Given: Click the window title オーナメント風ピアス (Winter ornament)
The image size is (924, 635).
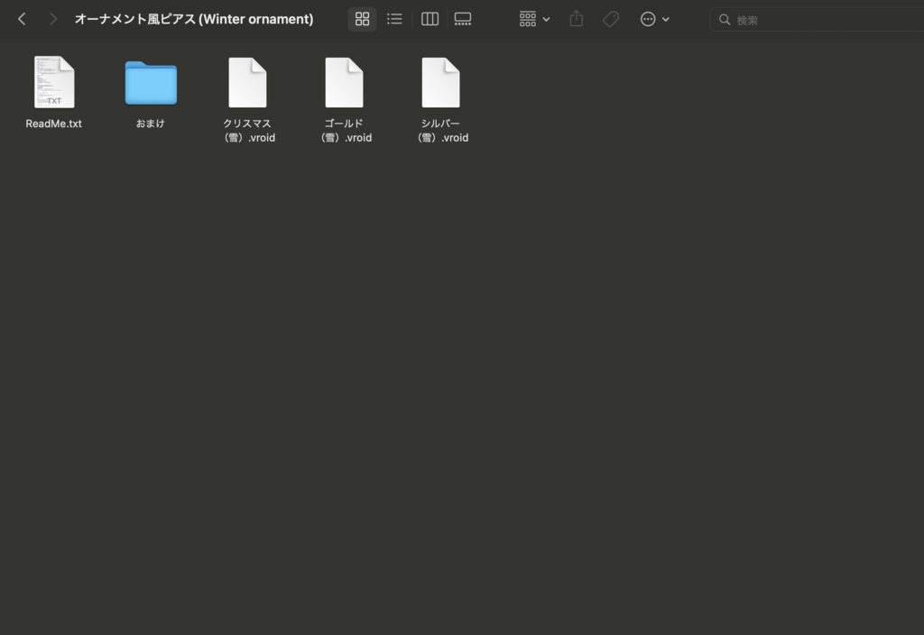Looking at the screenshot, I should coord(194,19).
